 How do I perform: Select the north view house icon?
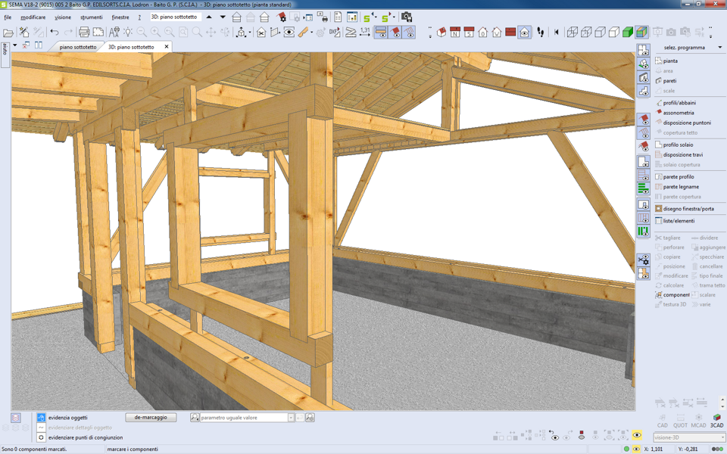click(x=454, y=33)
